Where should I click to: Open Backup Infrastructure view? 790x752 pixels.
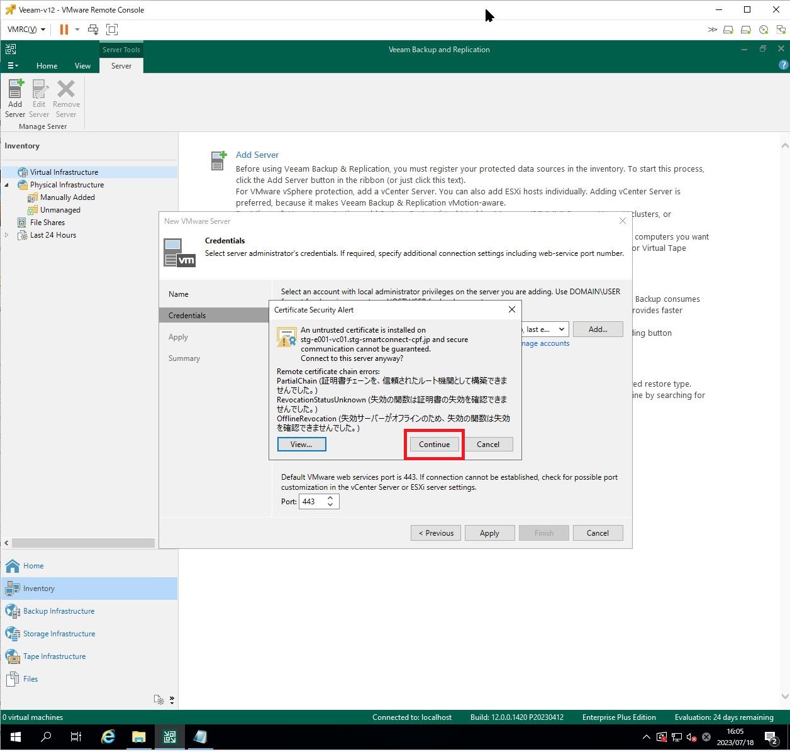pyautogui.click(x=89, y=611)
